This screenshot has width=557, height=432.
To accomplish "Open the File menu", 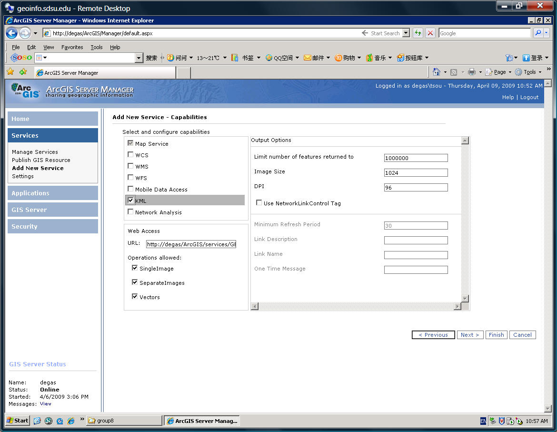I will coord(16,47).
